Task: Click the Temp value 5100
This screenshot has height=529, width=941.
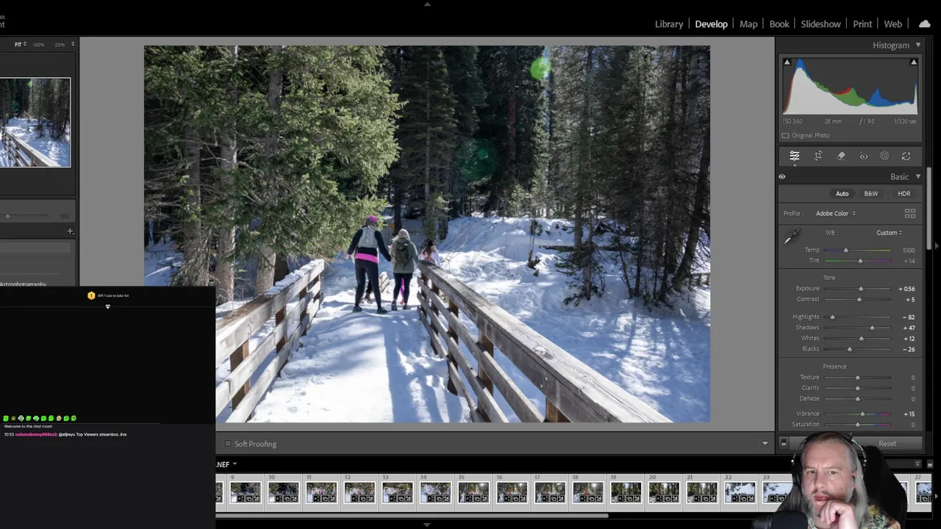Action: tap(909, 251)
